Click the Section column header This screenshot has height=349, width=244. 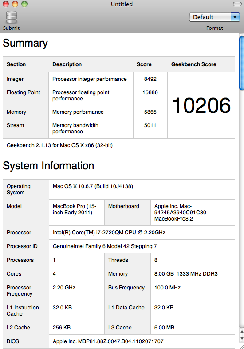point(16,64)
